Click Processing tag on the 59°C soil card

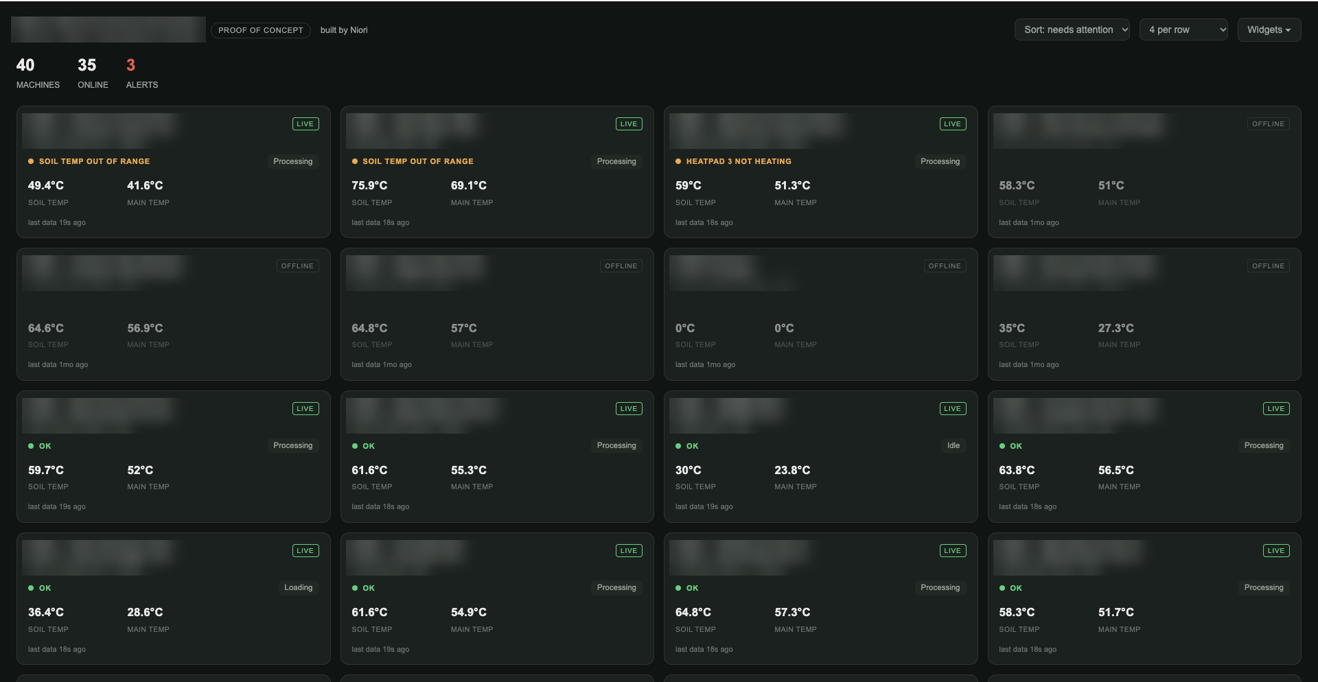[x=940, y=161]
